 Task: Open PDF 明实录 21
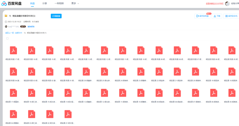point(177,72)
